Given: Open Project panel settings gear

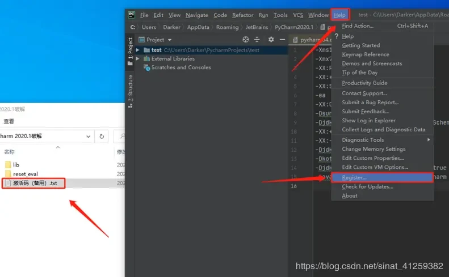Looking at the screenshot, I should click(271, 40).
